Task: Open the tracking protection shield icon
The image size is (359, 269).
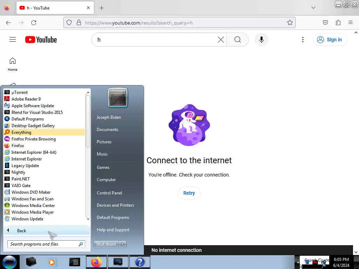Action: point(69,23)
